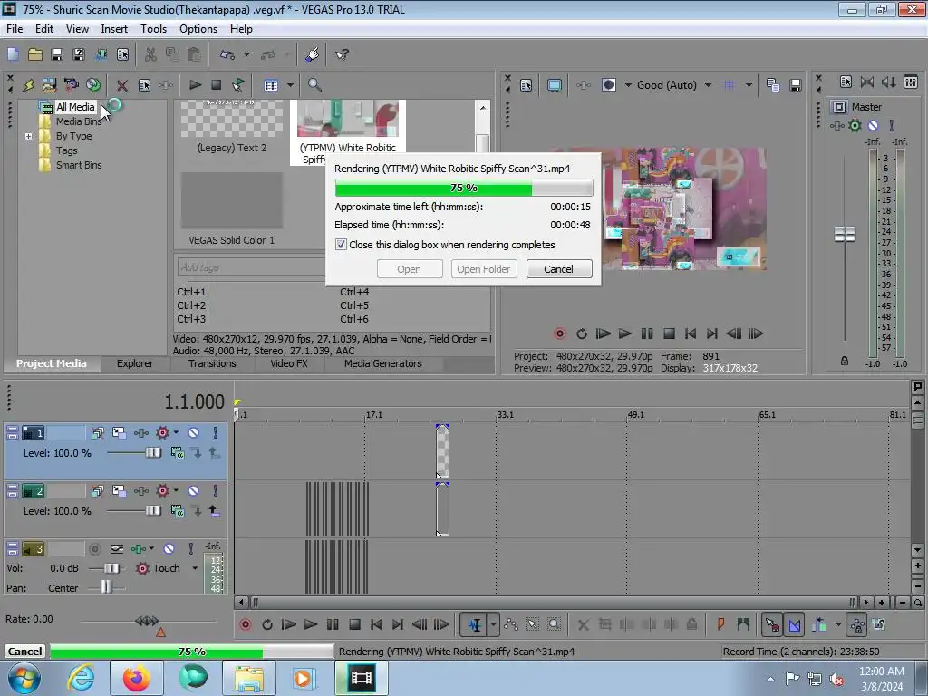
Task: Toggle solo on video track 1
Action: tap(216, 432)
